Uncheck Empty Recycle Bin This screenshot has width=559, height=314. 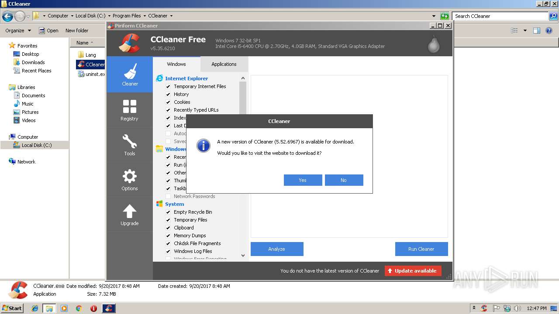[168, 212]
